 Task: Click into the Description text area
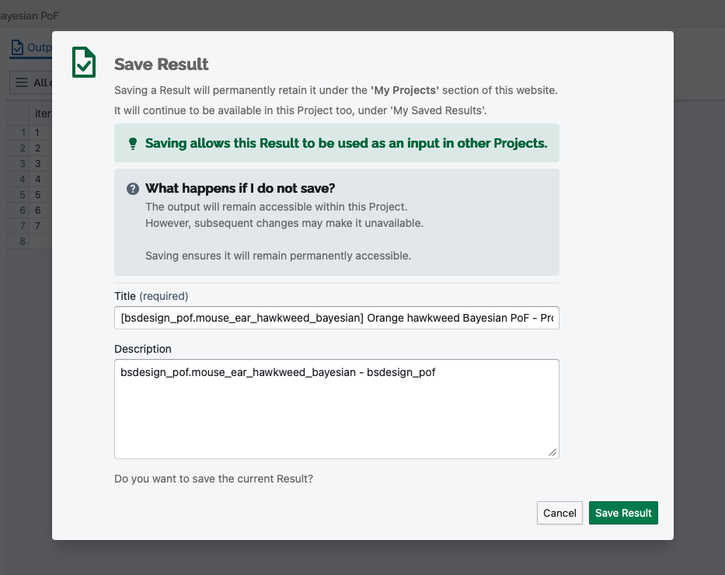pos(336,409)
